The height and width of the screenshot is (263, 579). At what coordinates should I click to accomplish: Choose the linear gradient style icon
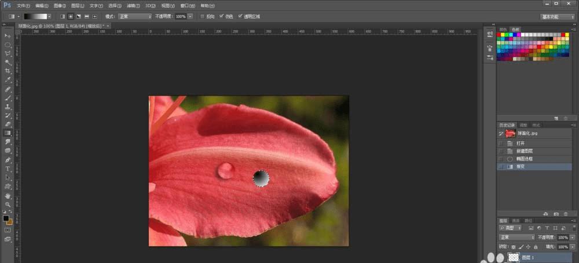point(63,16)
